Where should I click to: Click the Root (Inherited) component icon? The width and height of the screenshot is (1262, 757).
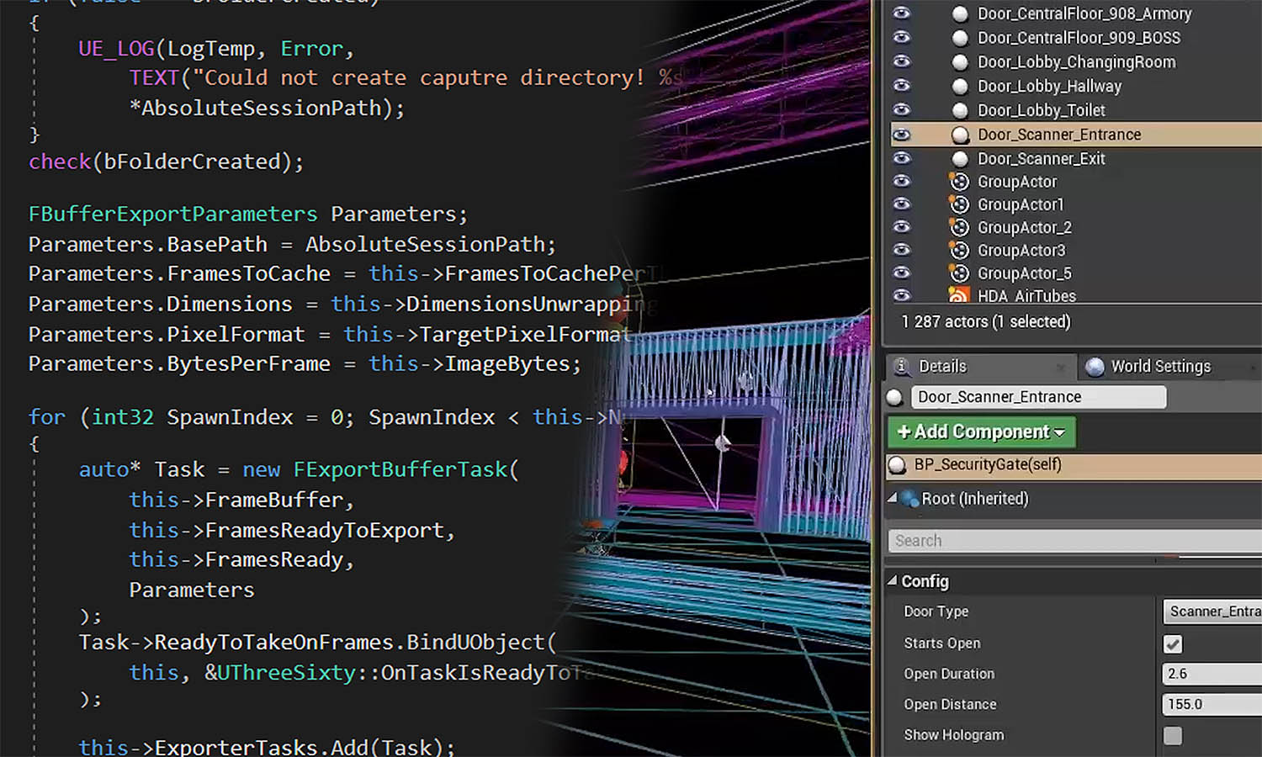[x=909, y=499]
